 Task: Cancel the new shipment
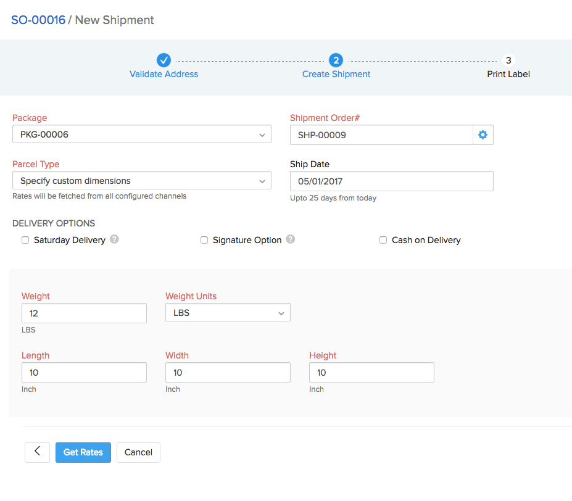point(138,452)
